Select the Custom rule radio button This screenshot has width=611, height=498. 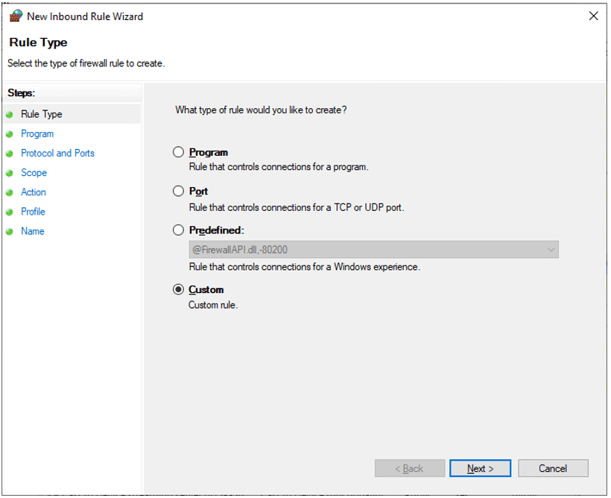(x=179, y=289)
